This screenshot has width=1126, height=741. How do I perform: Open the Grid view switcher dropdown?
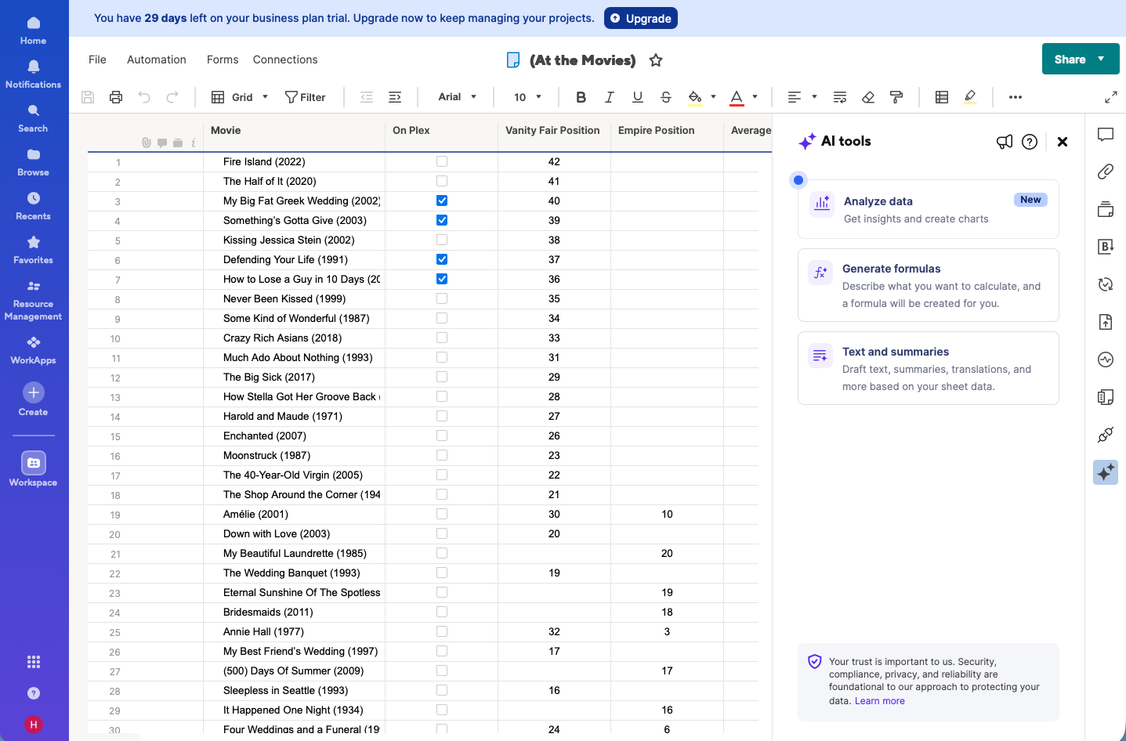(264, 96)
